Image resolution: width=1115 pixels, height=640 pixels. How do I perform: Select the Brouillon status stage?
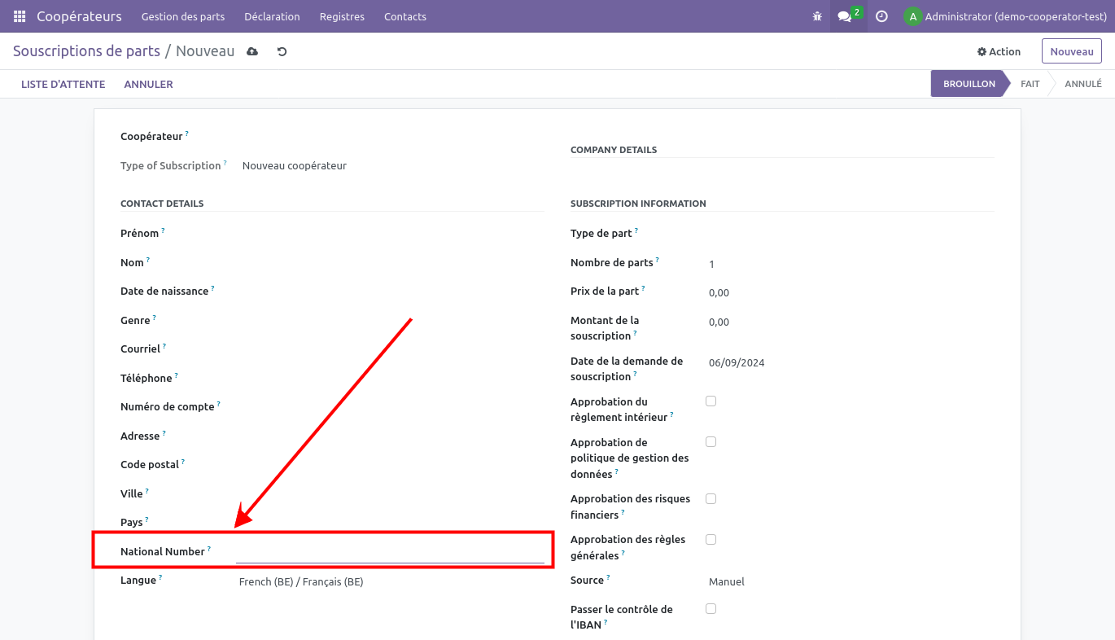pos(969,84)
